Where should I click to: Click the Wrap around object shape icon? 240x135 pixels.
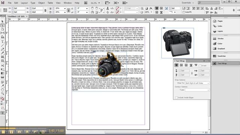point(186,65)
